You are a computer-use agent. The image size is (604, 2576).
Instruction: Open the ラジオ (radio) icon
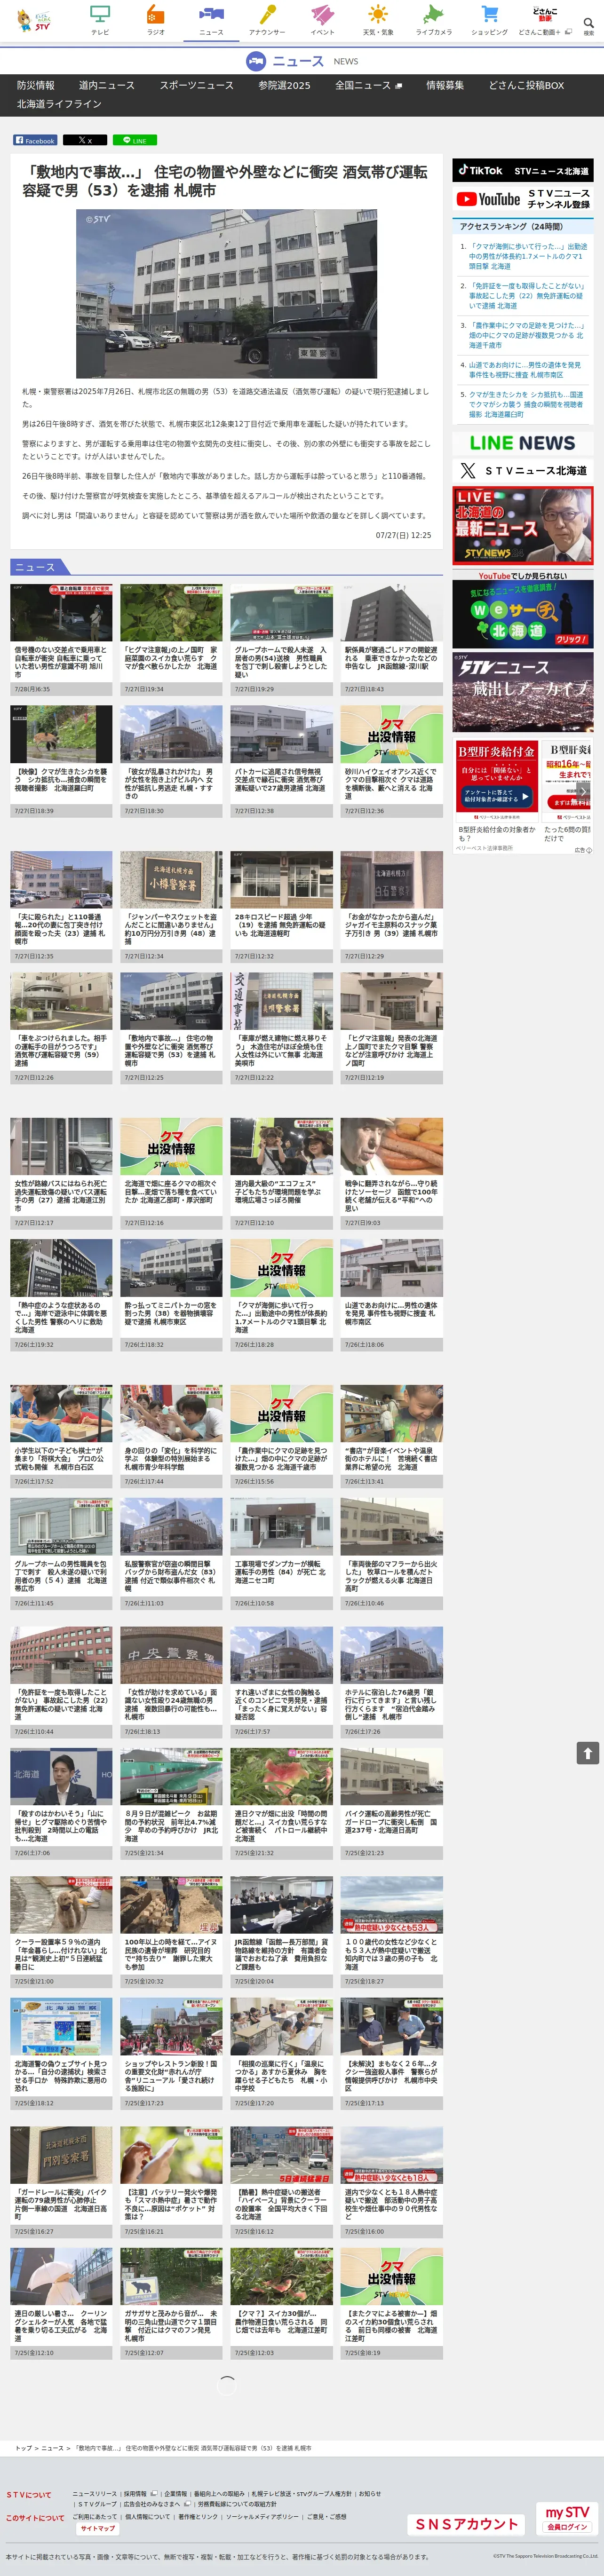point(155,20)
